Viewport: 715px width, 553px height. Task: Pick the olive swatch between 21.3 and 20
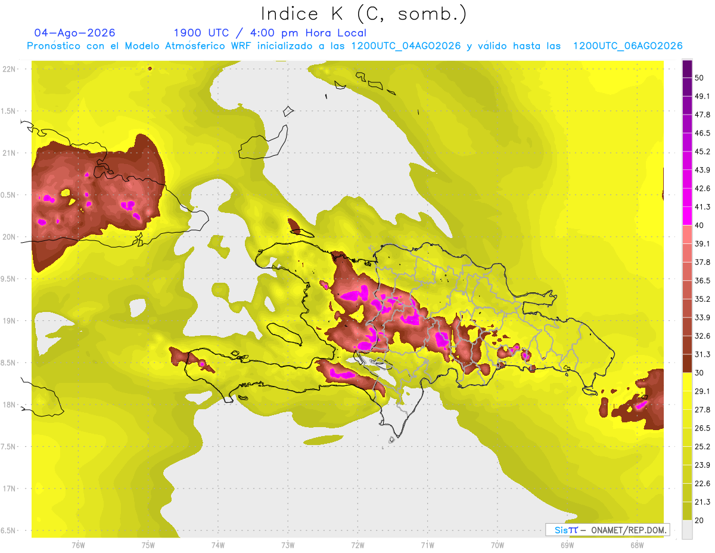(687, 511)
